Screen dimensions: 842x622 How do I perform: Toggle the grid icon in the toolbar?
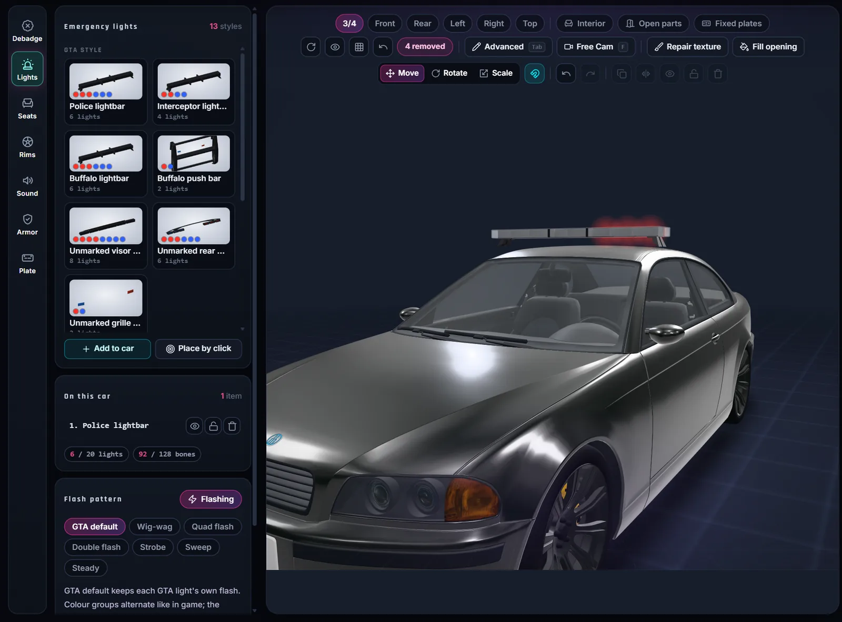[x=359, y=47]
